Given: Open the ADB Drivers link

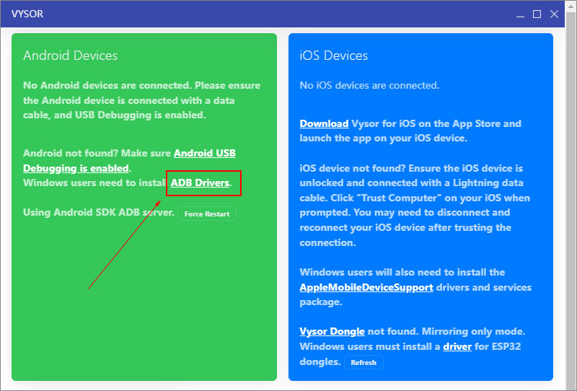Looking at the screenshot, I should pyautogui.click(x=200, y=183).
